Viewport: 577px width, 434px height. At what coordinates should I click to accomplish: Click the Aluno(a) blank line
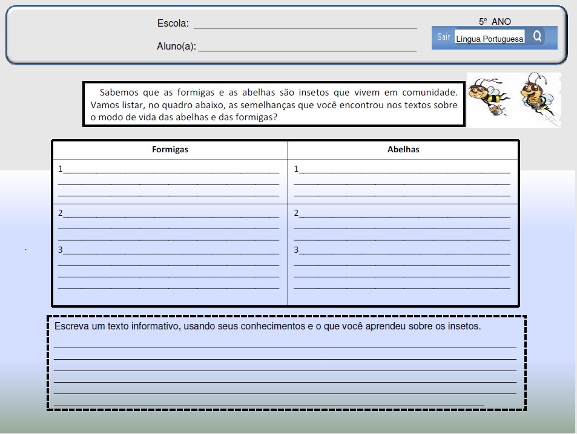(x=308, y=50)
